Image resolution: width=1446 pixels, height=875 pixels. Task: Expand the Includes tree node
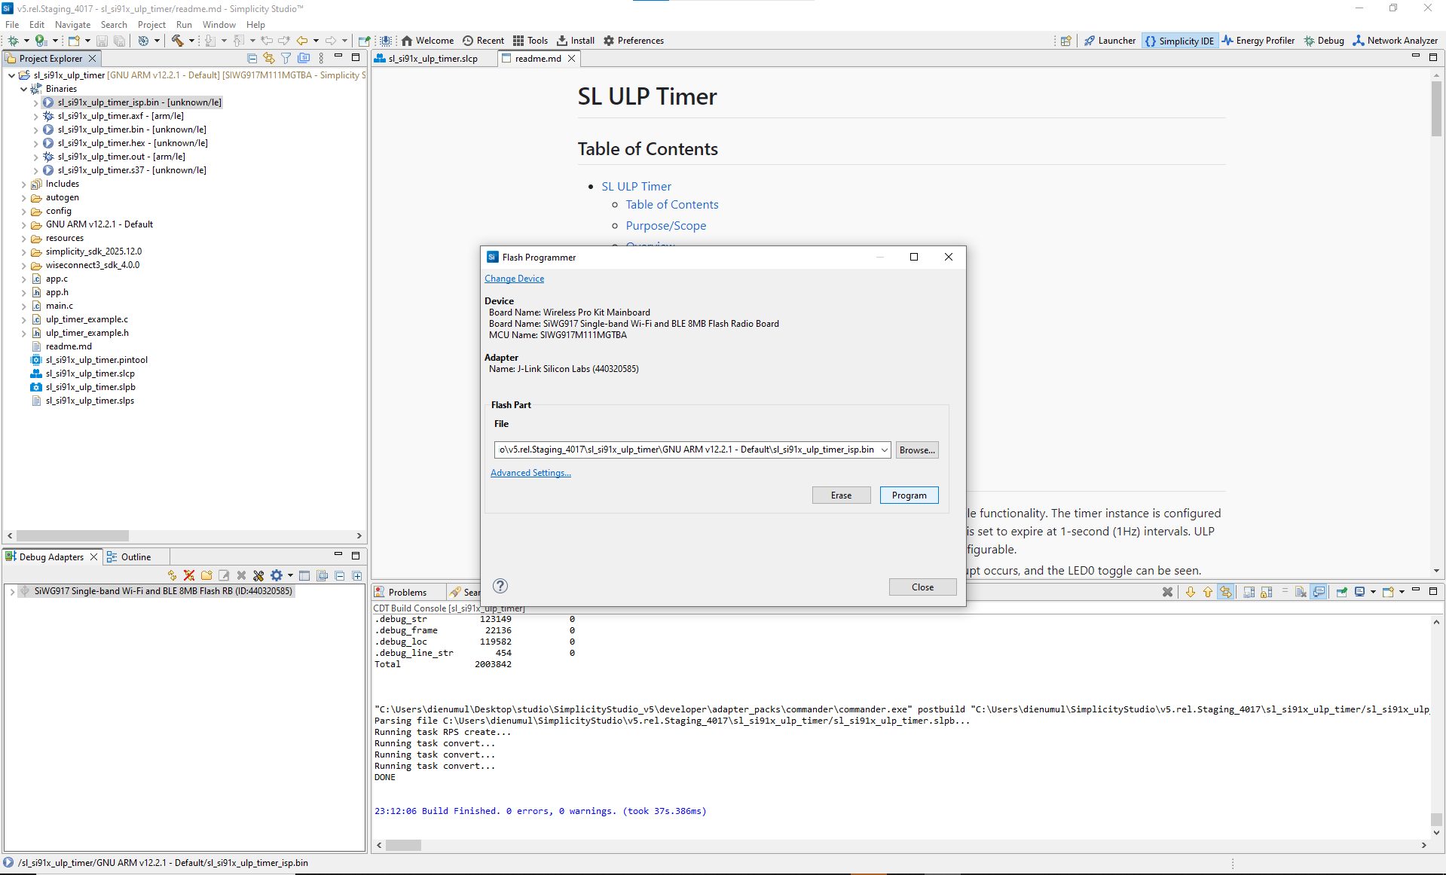tap(23, 184)
